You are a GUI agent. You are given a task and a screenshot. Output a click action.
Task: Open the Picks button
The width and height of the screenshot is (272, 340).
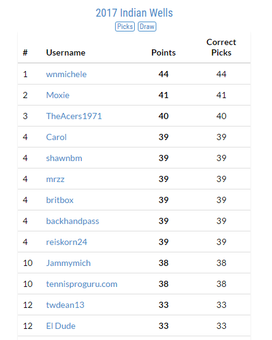click(125, 27)
